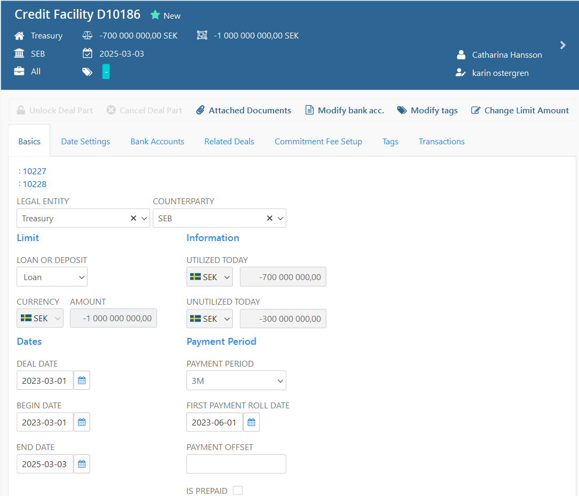Expand the Legal Entity dropdown arrow

[144, 218]
